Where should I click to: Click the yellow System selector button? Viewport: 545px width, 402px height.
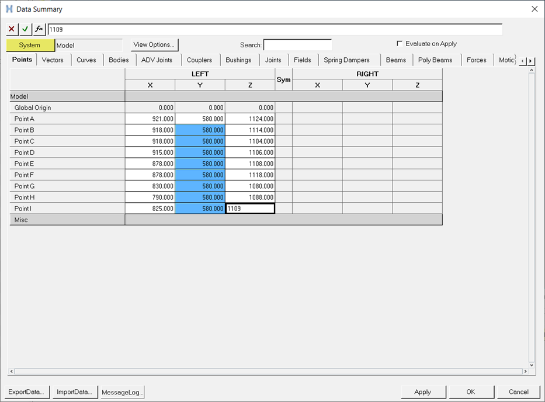pos(30,45)
